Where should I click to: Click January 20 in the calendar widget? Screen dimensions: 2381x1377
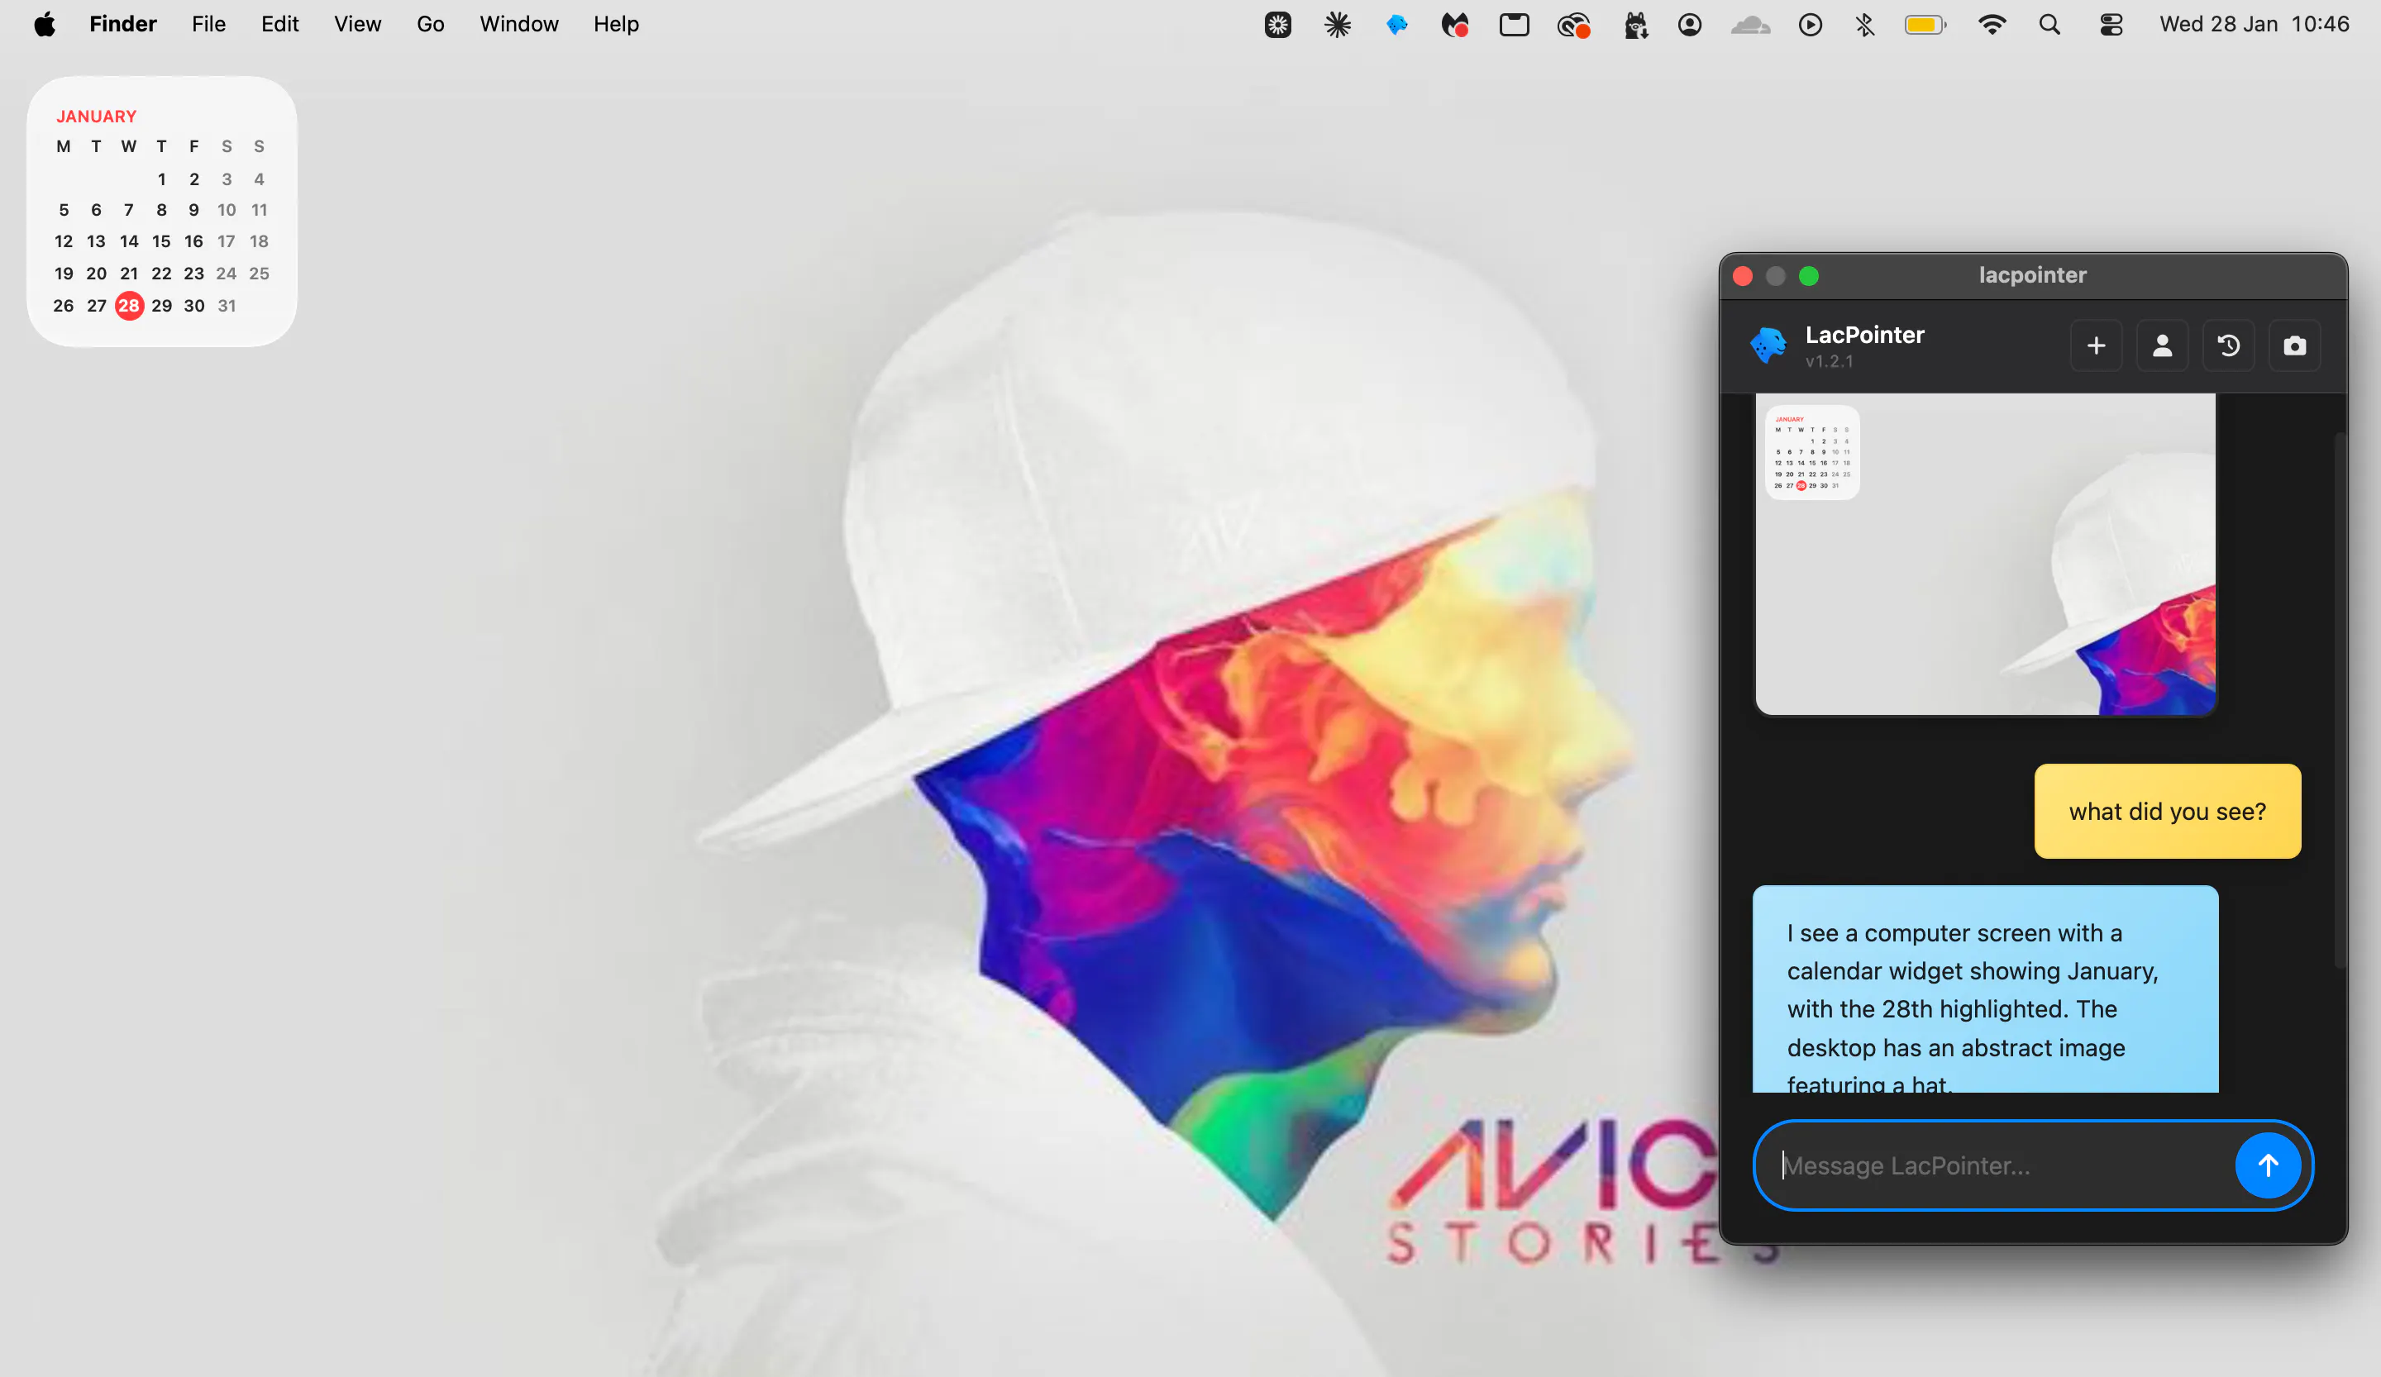97,273
